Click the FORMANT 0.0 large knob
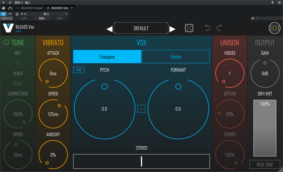The image size is (283, 172). (178, 109)
